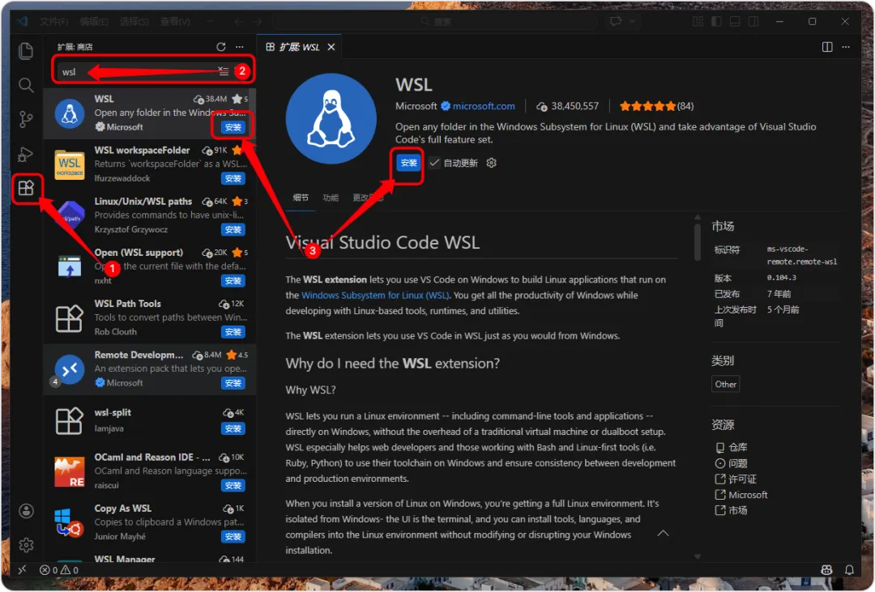
Task: Open the 选择 menu
Action: (x=134, y=21)
